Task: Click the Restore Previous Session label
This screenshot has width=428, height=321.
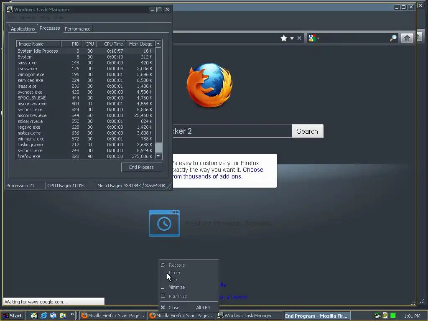Action: (x=228, y=223)
